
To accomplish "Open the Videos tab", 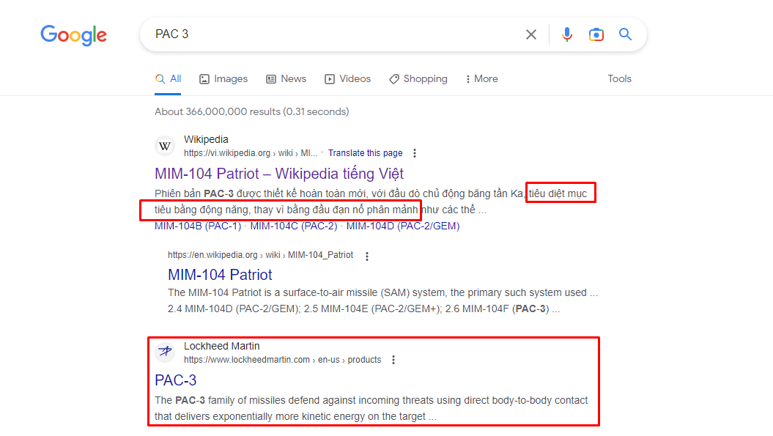I will (348, 79).
